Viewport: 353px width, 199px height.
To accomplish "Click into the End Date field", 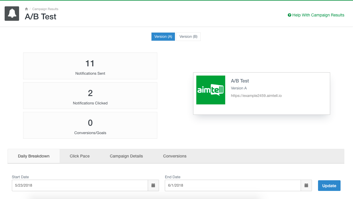I will pyautogui.click(x=233, y=185).
